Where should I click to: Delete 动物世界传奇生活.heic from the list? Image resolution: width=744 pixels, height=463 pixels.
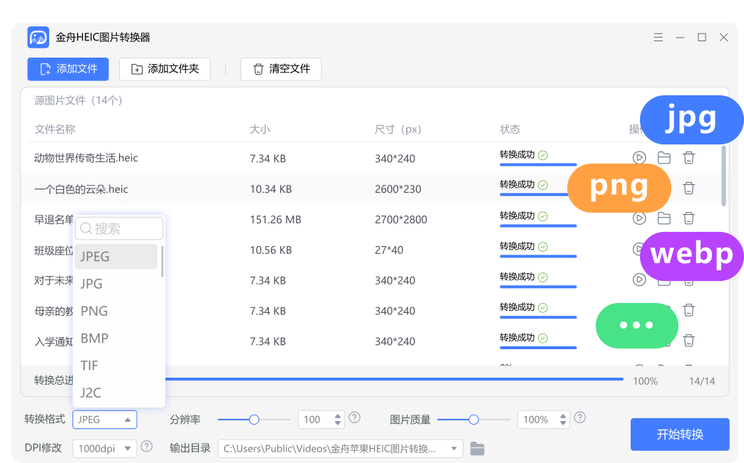point(688,158)
